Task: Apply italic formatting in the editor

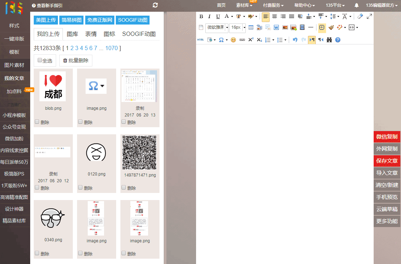Action: tap(209, 16)
